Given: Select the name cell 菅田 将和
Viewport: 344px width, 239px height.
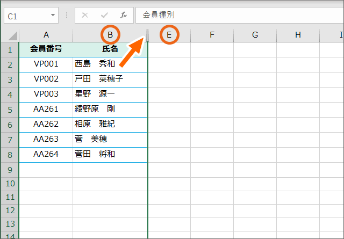Looking at the screenshot, I should [x=110, y=155].
